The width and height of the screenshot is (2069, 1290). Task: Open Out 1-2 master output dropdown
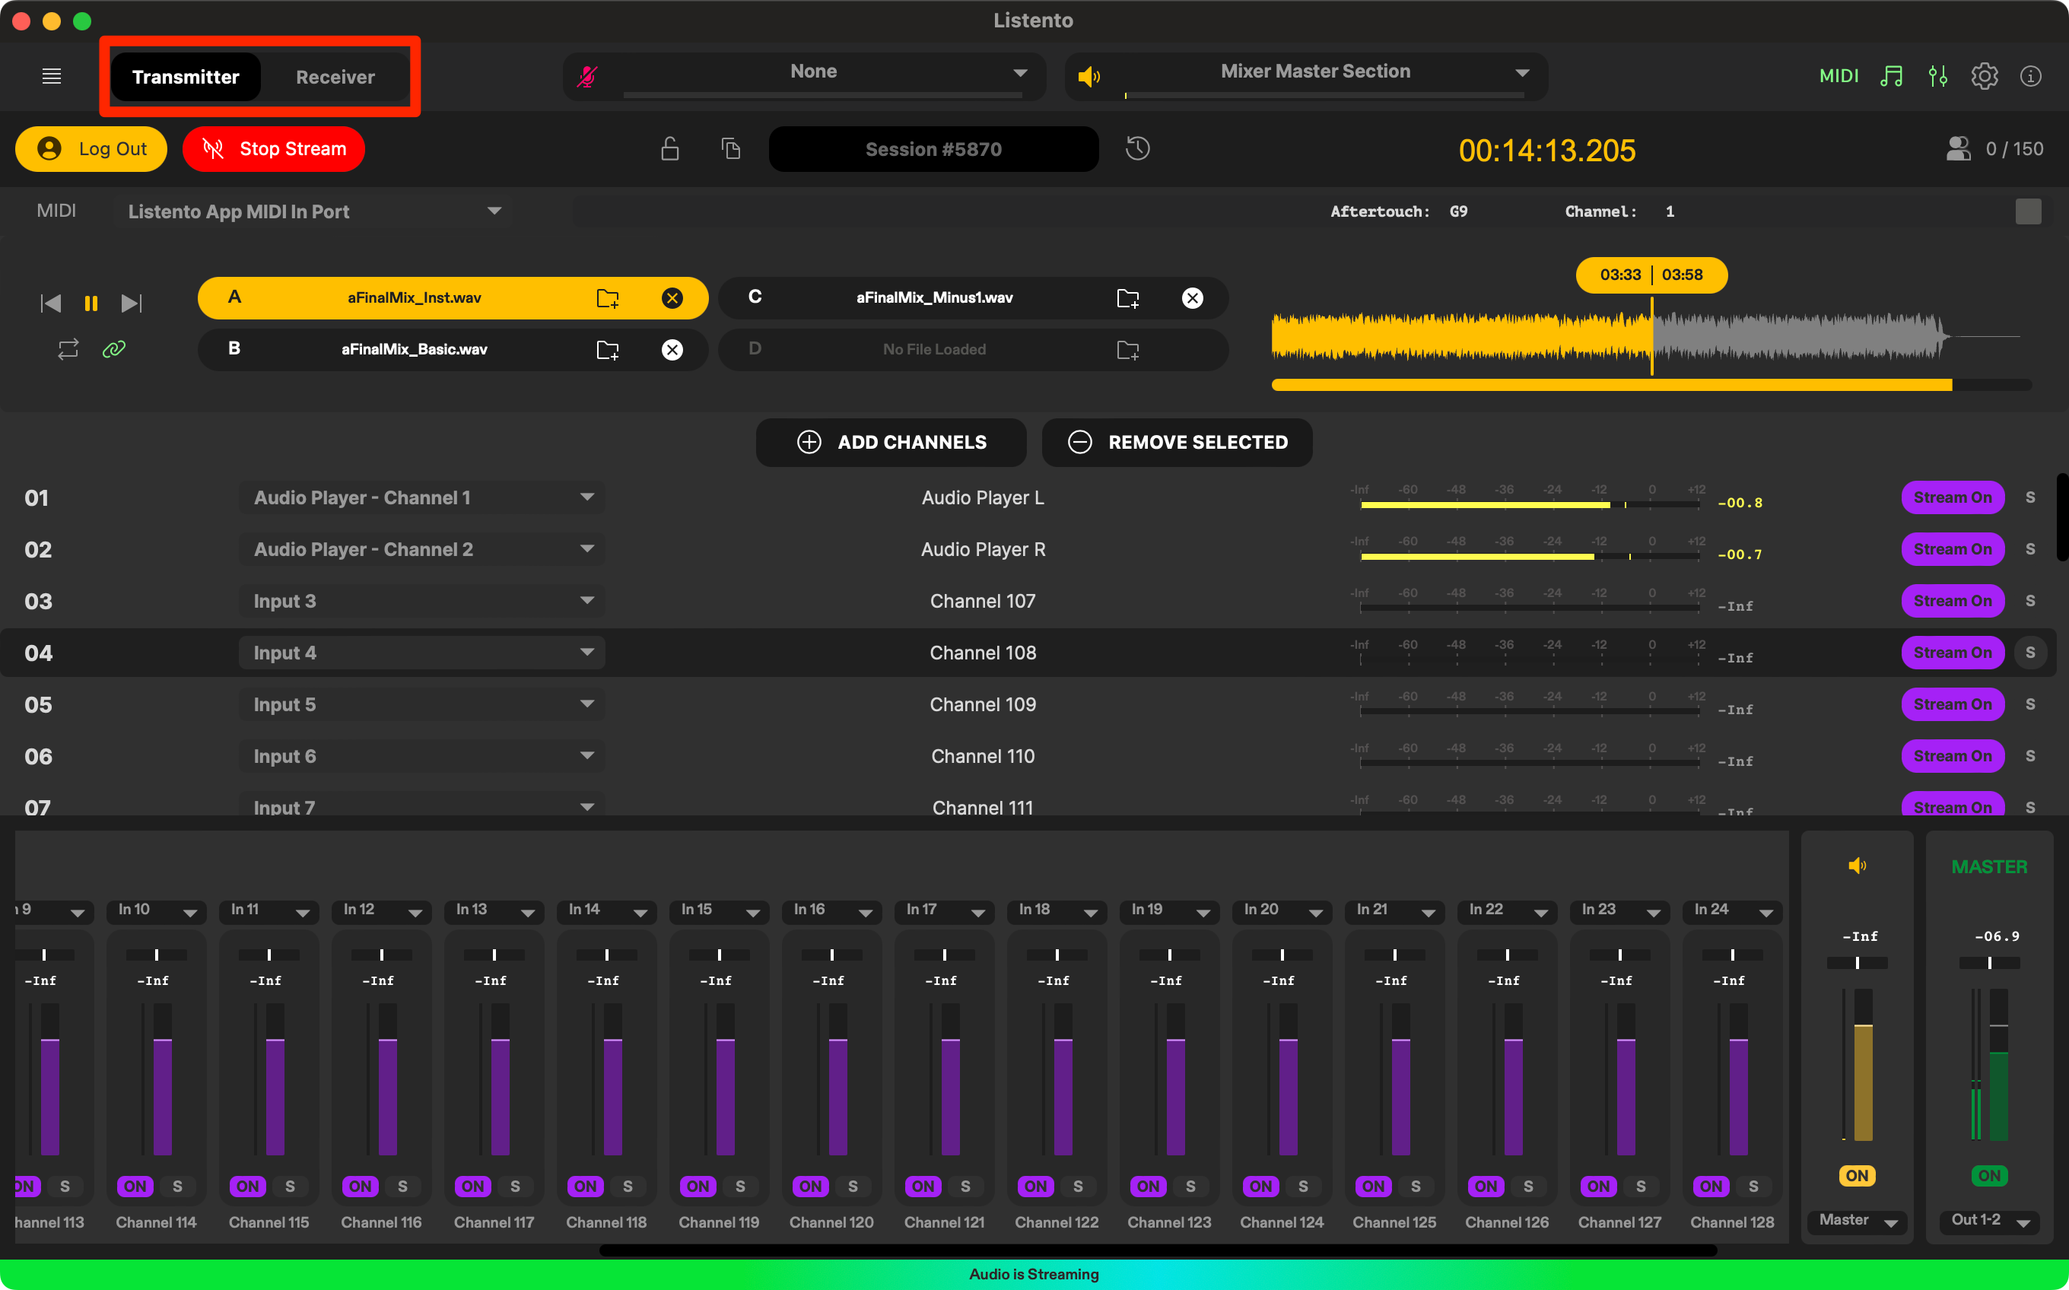1989,1221
